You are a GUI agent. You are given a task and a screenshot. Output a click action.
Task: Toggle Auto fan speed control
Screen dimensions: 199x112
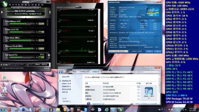tap(42, 55)
